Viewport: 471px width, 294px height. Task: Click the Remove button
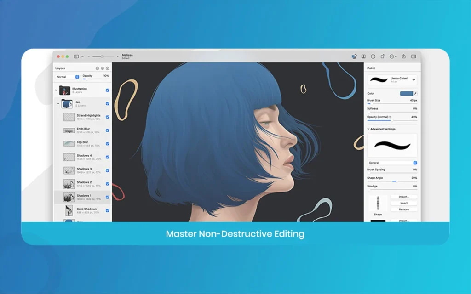(404, 209)
